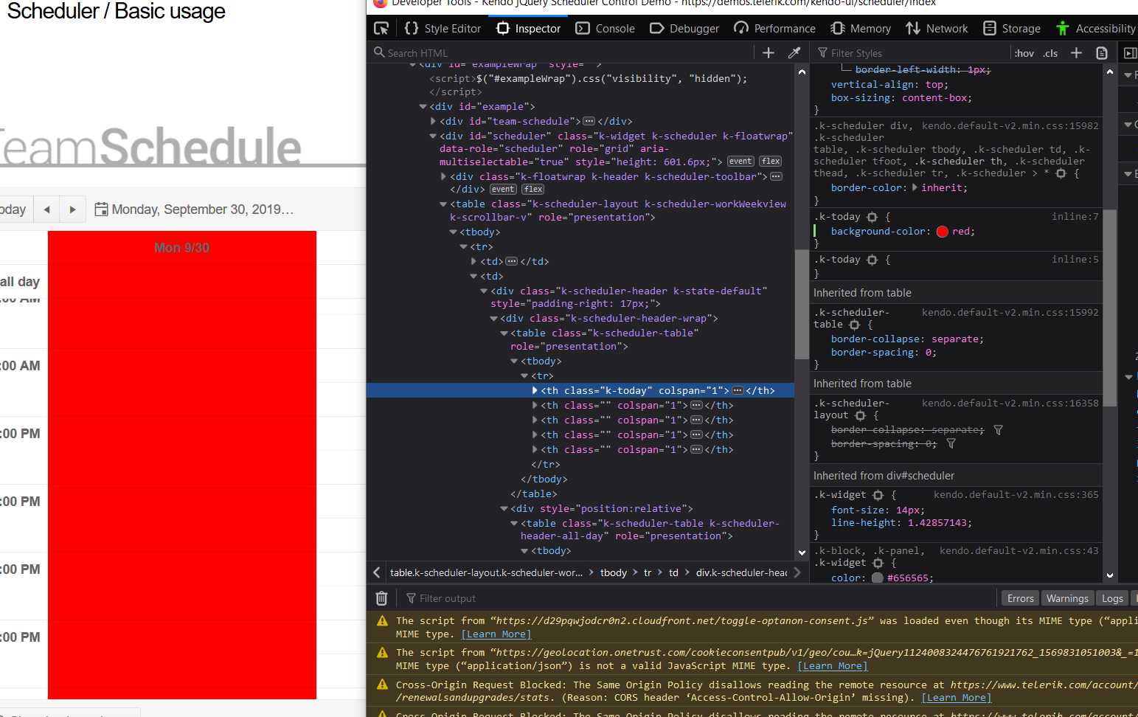Screen dimensions: 1138x717
Task: Collapse the div#scheduler node
Action: [x=433, y=136]
